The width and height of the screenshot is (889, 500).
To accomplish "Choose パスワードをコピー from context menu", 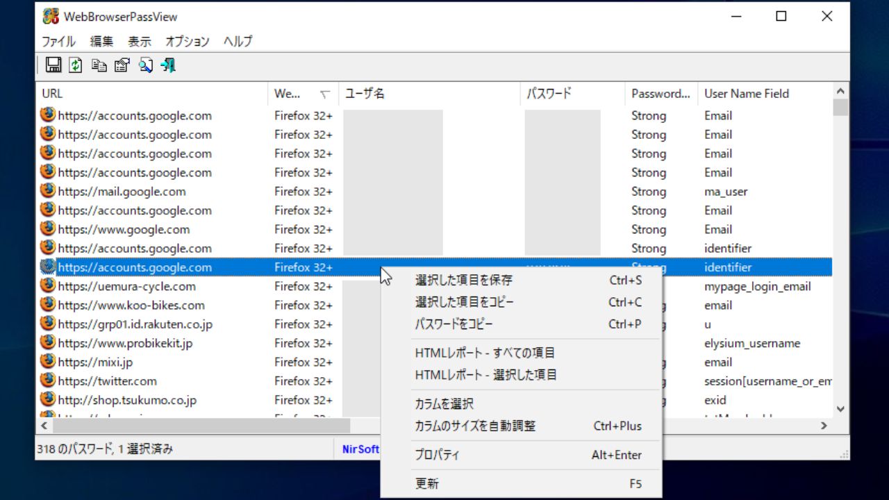I will click(x=521, y=324).
